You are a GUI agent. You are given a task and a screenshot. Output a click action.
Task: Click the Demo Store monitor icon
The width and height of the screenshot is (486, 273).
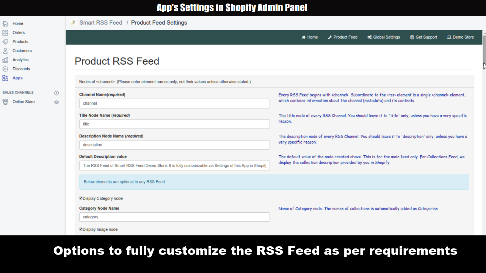click(x=449, y=37)
